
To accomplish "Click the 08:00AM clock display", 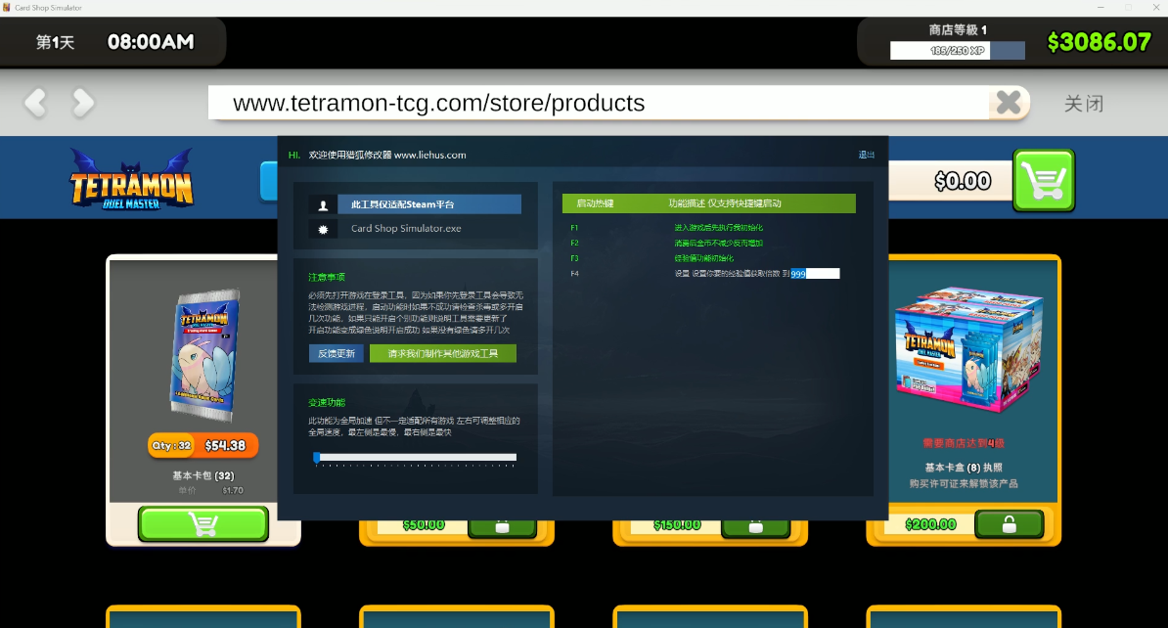I will point(151,42).
